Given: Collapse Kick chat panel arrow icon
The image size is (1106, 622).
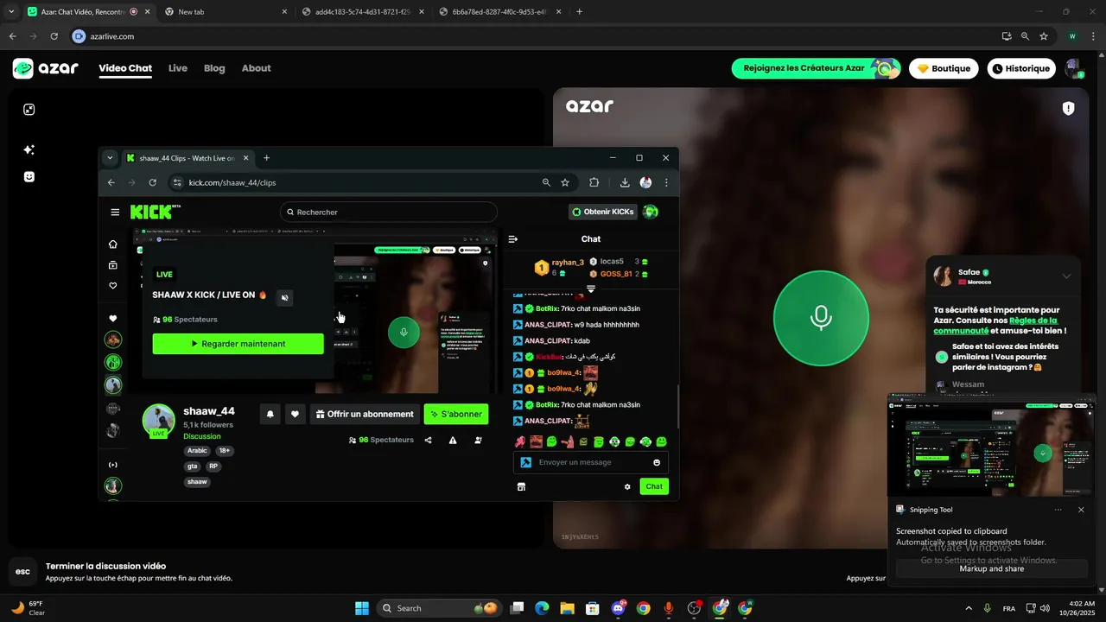Looking at the screenshot, I should click(x=512, y=239).
